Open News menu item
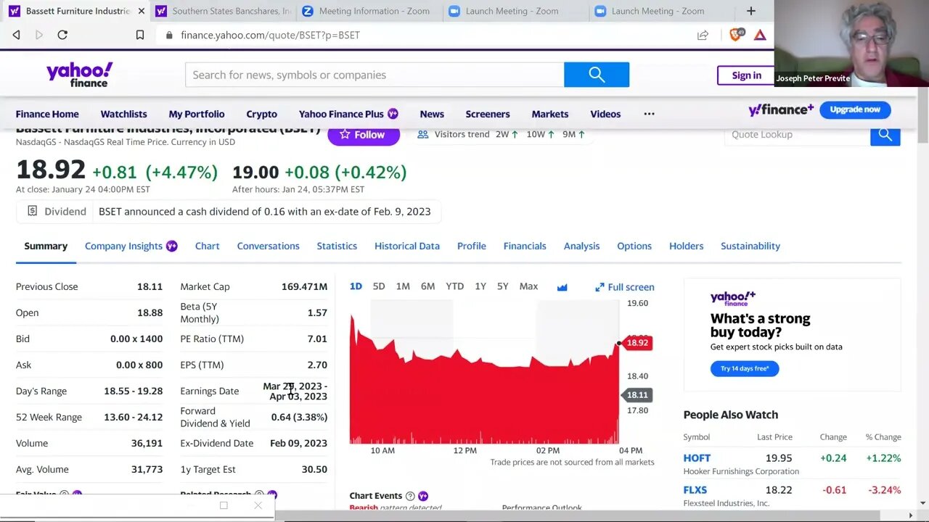This screenshot has width=929, height=522. [x=432, y=114]
